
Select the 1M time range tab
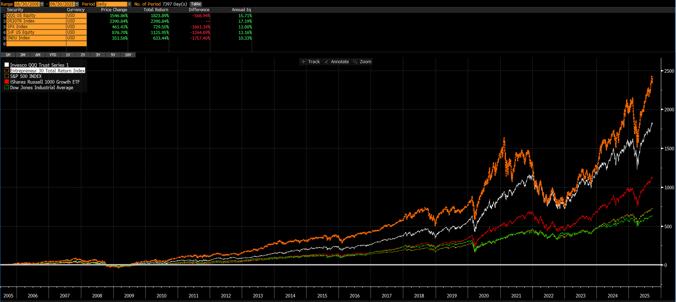8,55
